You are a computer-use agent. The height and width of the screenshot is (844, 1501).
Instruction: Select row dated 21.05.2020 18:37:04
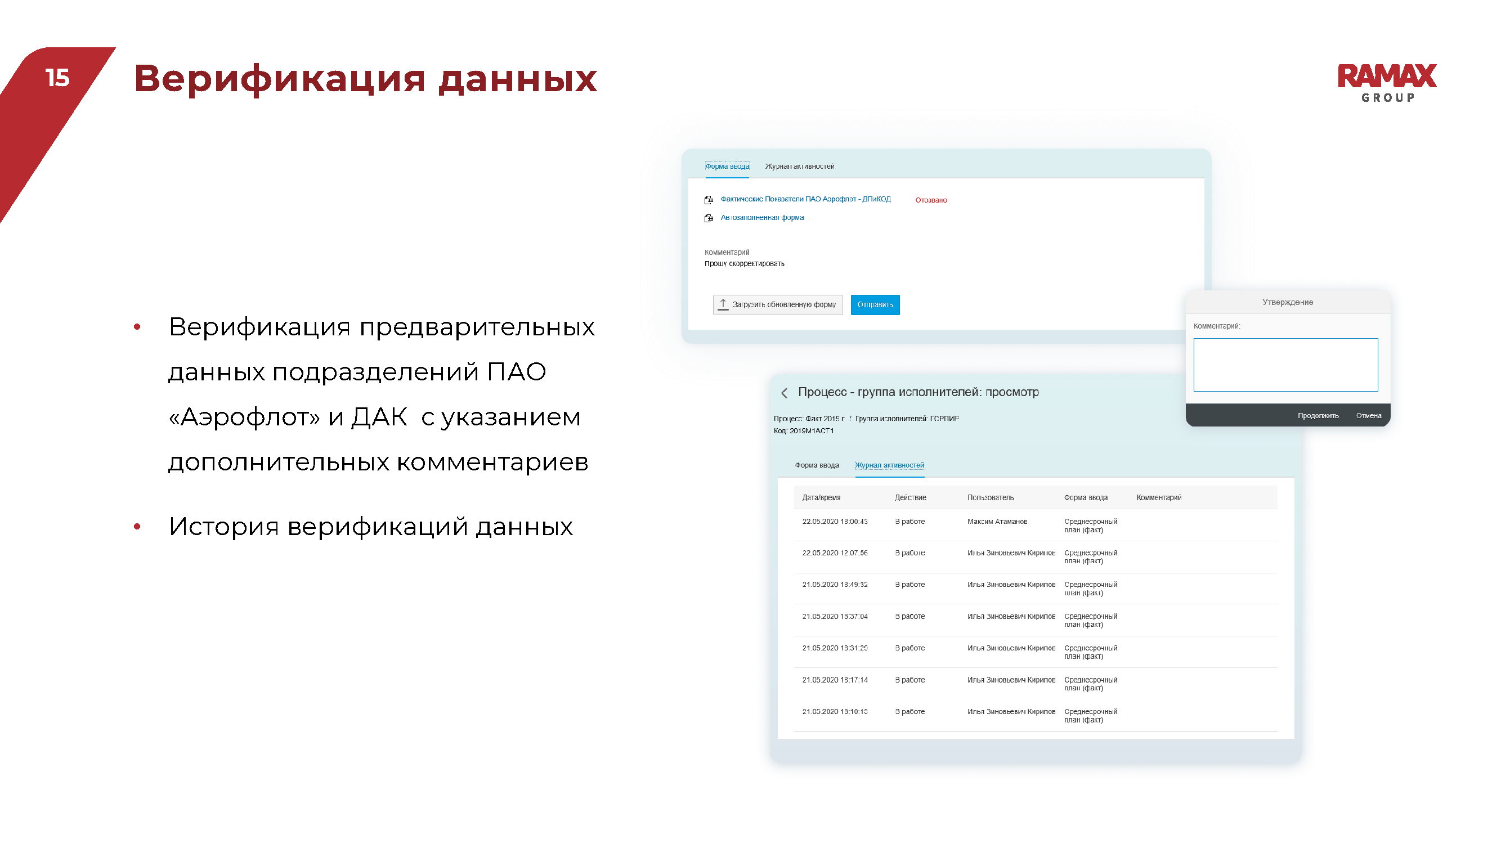(x=1036, y=621)
